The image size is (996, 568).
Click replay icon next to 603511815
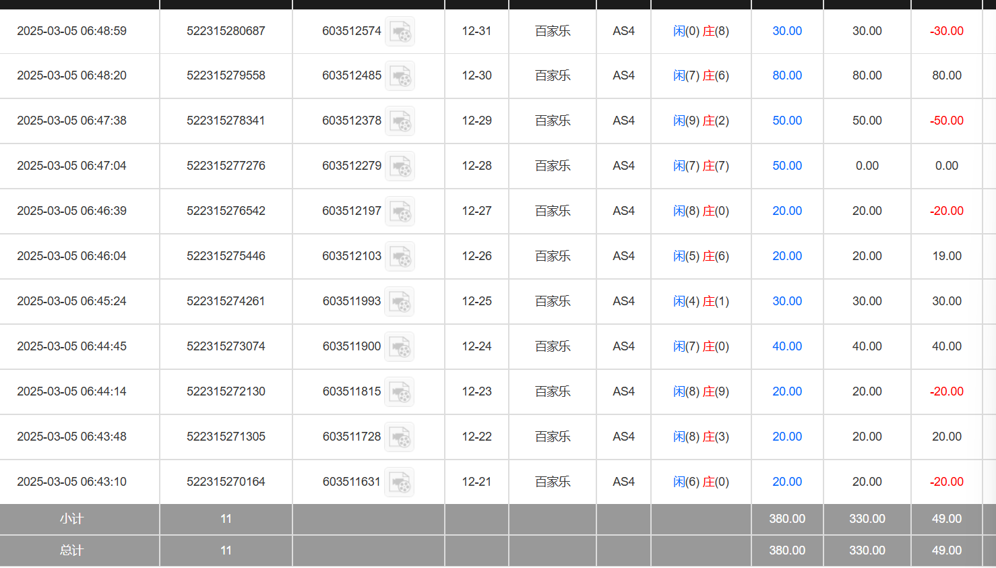point(400,392)
